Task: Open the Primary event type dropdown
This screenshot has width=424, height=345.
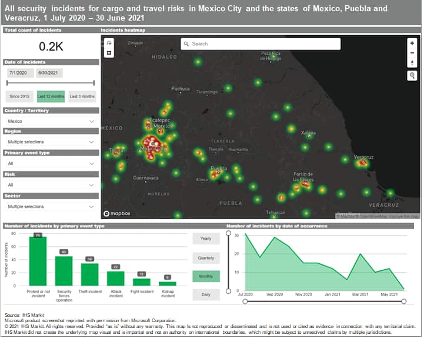Action: click(51, 164)
